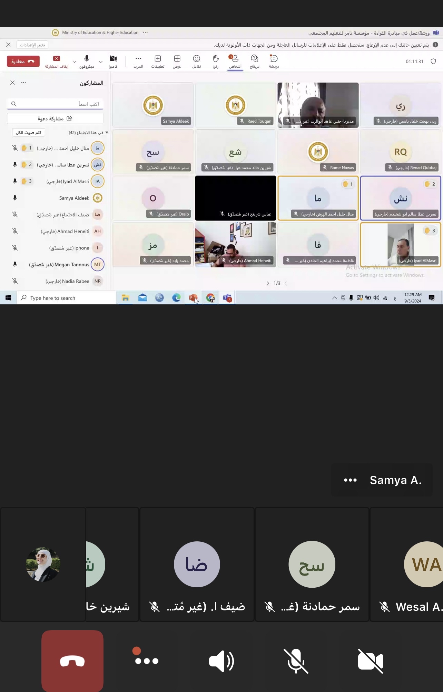
Task: Toggle the ميكروفون microphone in Teams toolbar
Action: pyautogui.click(x=87, y=61)
